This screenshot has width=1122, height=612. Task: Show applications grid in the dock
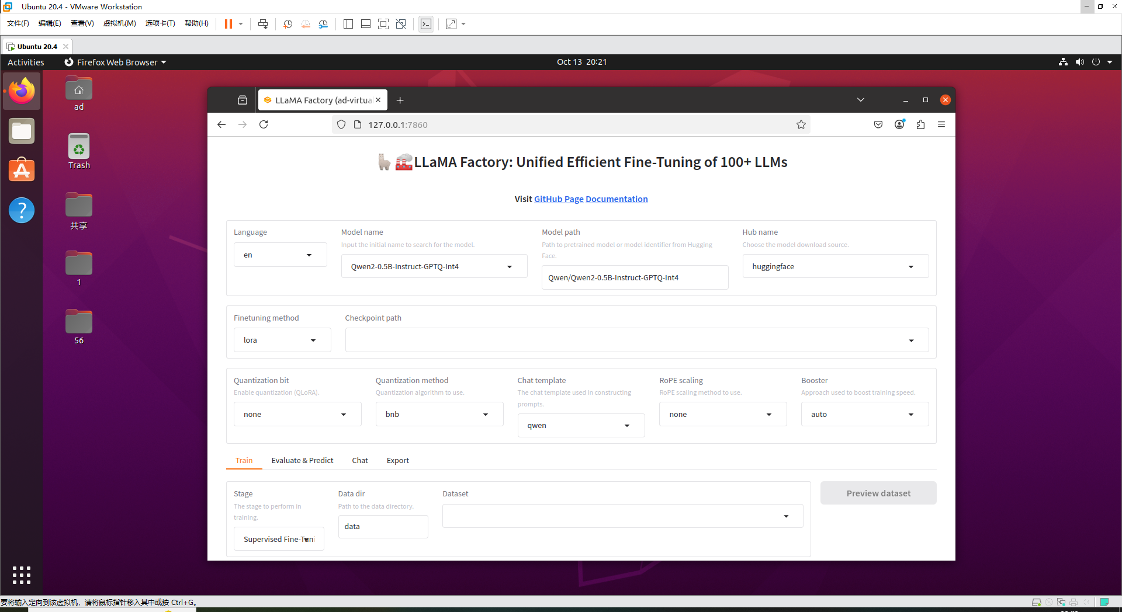22,575
